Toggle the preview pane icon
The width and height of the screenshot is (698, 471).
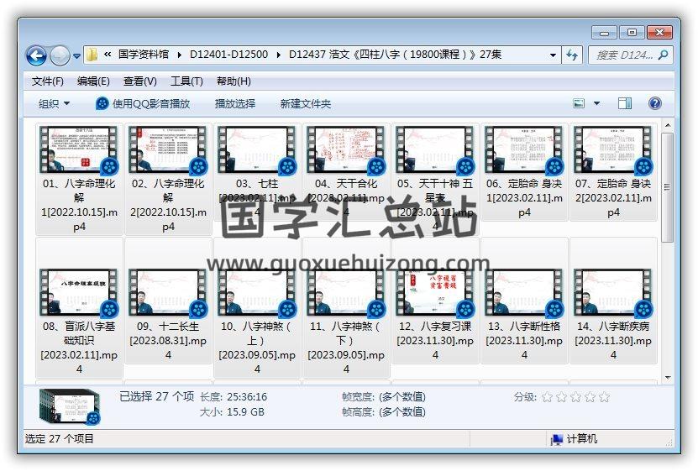pos(625,103)
